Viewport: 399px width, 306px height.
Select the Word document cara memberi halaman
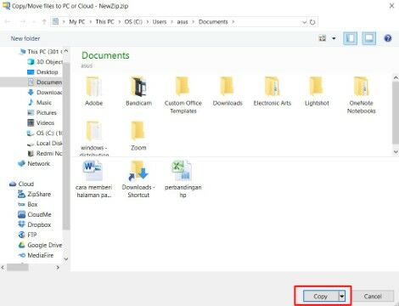click(x=93, y=178)
